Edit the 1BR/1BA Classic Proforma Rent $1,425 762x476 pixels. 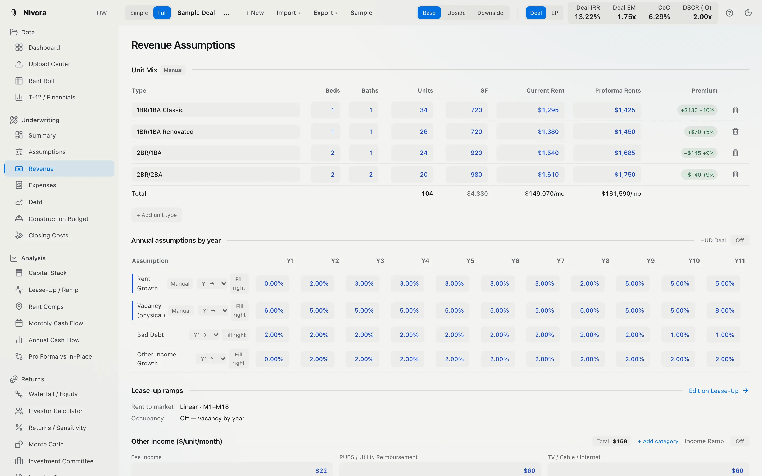tap(607, 110)
